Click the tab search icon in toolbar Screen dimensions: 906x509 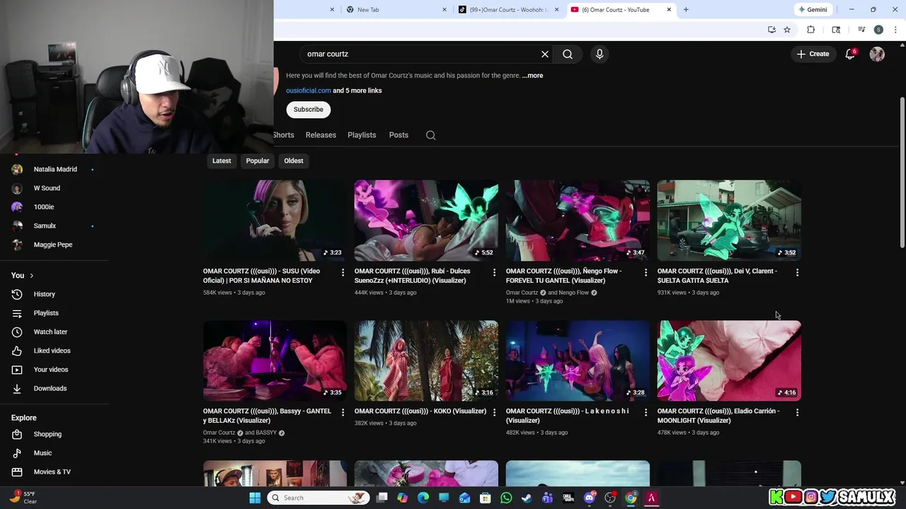coord(836,30)
